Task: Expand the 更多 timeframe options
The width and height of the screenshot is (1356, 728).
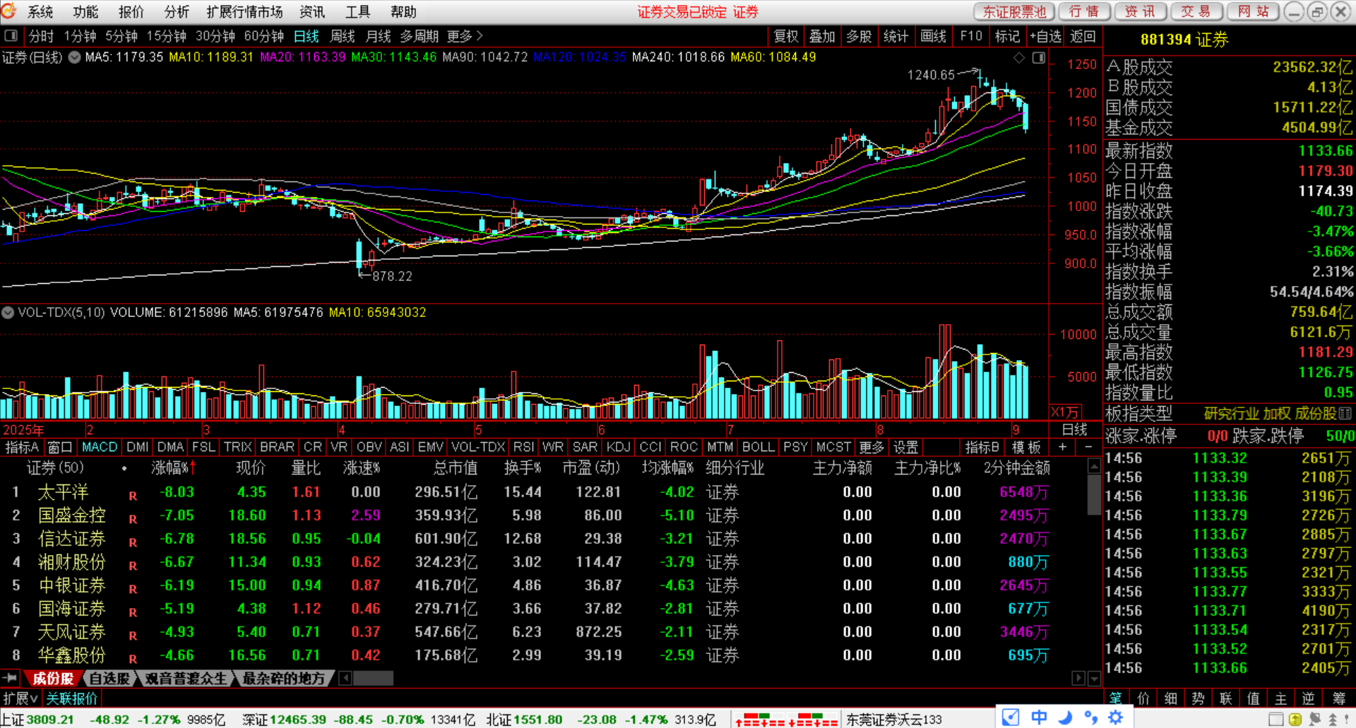Action: pos(464,36)
